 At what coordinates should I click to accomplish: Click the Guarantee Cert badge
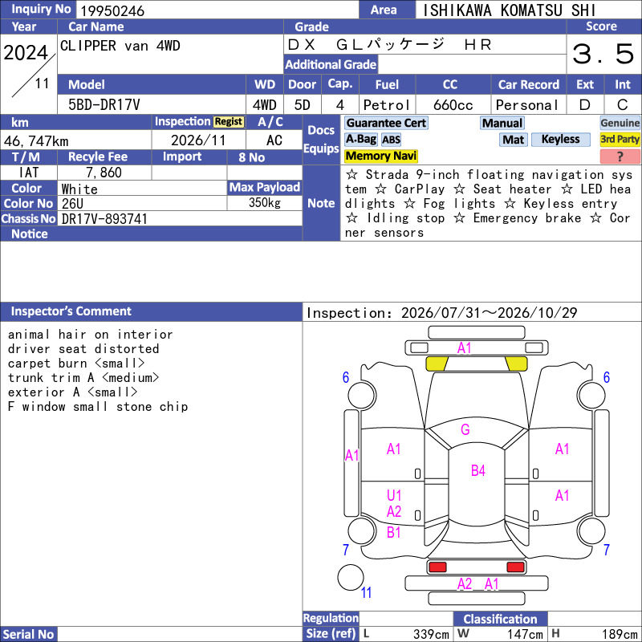click(x=386, y=123)
